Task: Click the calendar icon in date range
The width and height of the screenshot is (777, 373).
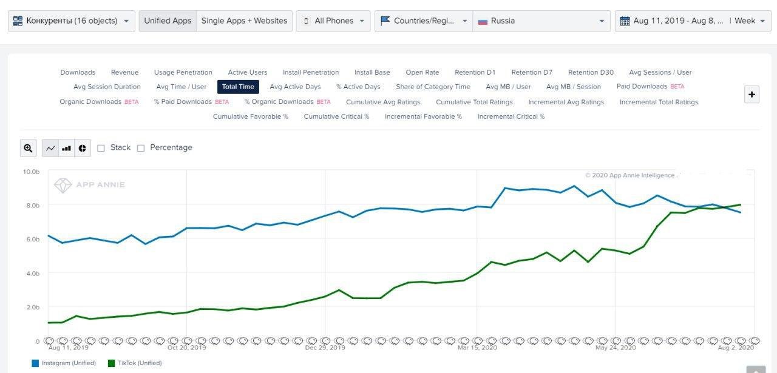Action: click(625, 21)
